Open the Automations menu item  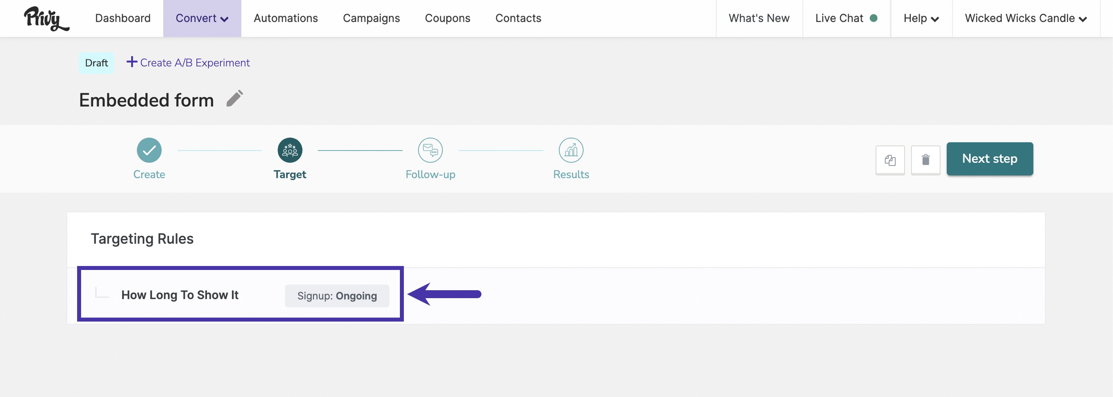(x=285, y=18)
